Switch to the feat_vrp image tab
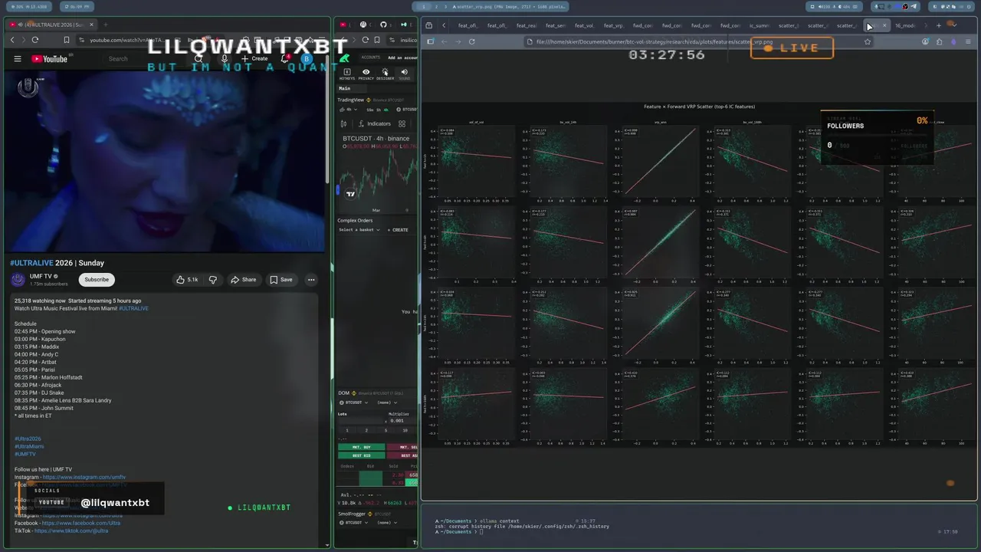 pyautogui.click(x=613, y=25)
